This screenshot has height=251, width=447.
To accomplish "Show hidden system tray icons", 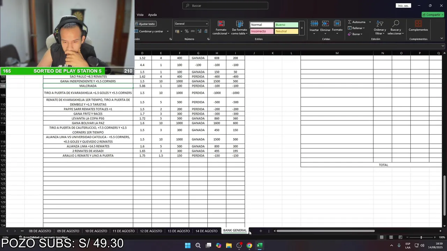I will click(391, 245).
